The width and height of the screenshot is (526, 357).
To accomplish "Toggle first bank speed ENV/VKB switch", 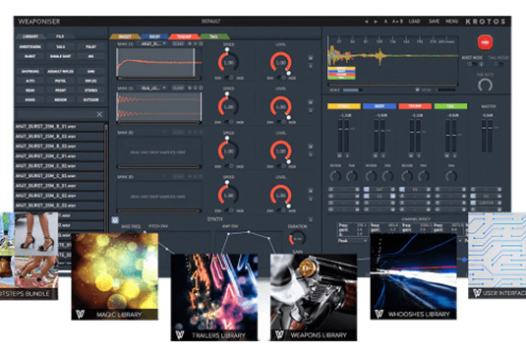I will (230, 78).
